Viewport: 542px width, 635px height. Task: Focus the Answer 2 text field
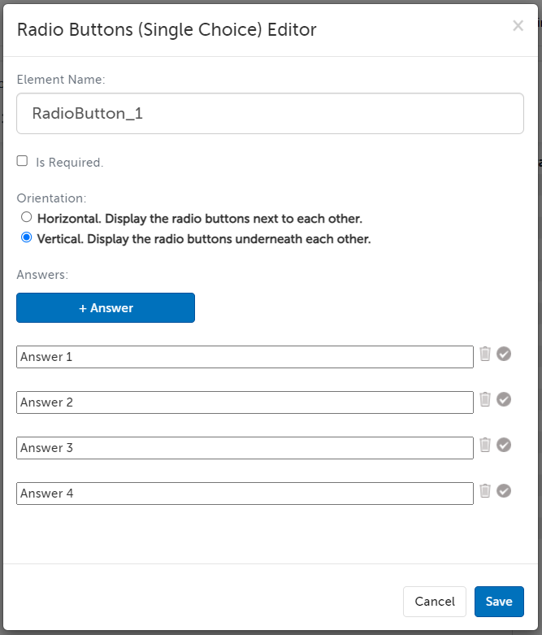pos(245,402)
